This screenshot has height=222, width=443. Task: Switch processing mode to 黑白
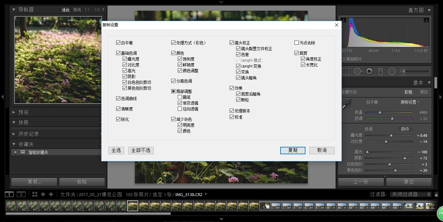tap(424, 92)
